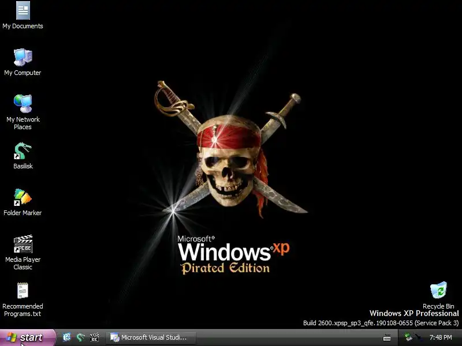Launch Basilisk from the quick launch bar

point(80,337)
